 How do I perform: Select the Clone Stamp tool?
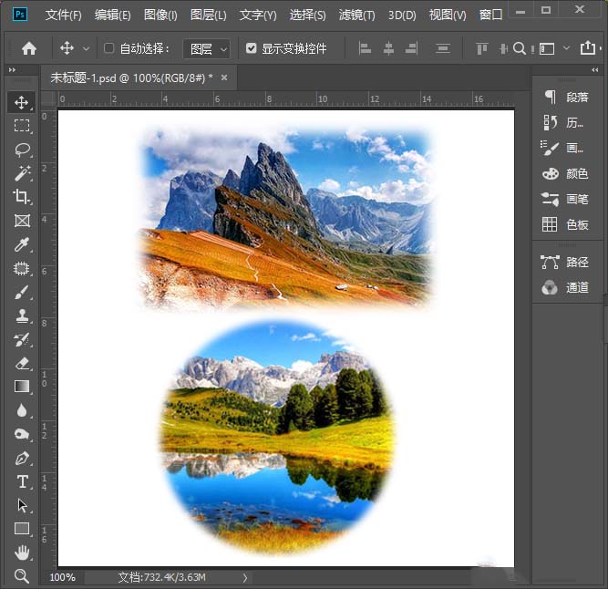(22, 315)
